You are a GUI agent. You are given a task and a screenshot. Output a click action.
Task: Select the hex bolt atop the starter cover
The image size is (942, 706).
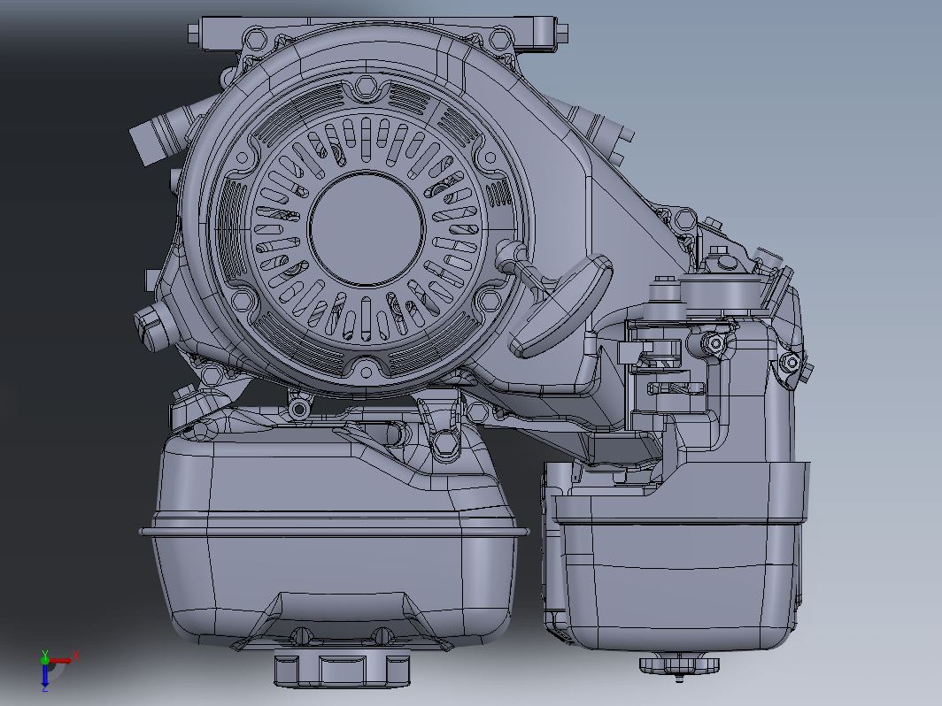(366, 85)
